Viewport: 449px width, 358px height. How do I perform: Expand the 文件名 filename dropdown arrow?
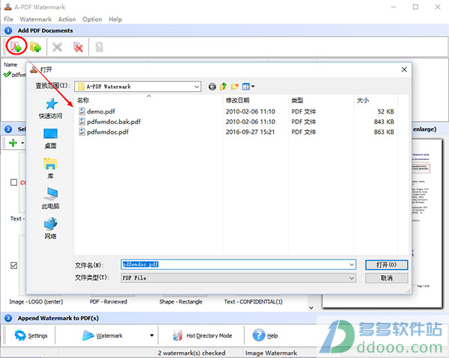pos(352,265)
